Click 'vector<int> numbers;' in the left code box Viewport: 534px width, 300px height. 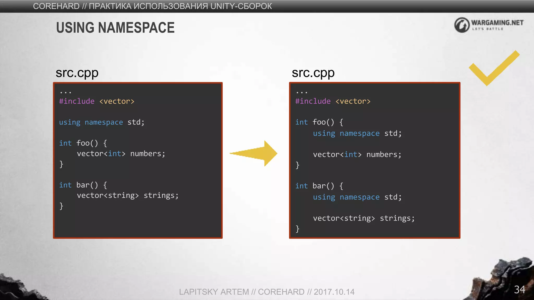click(x=121, y=154)
